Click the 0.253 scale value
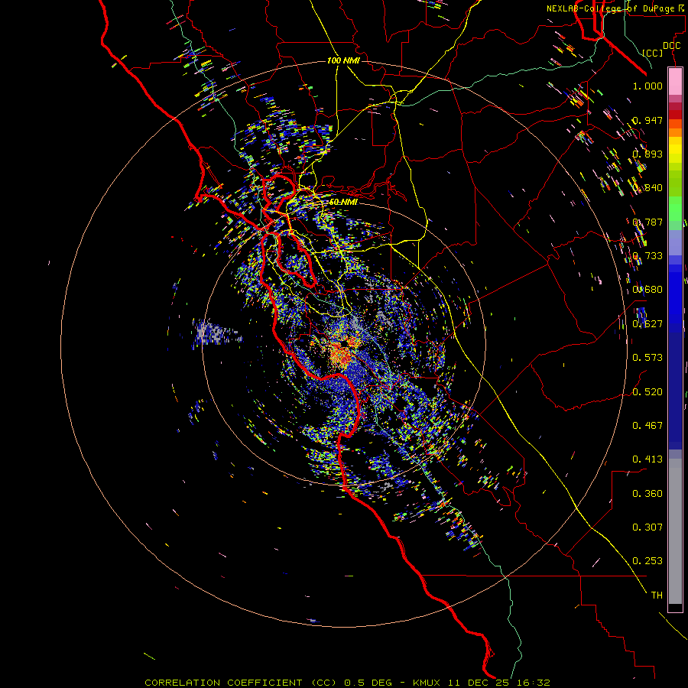 (x=647, y=561)
